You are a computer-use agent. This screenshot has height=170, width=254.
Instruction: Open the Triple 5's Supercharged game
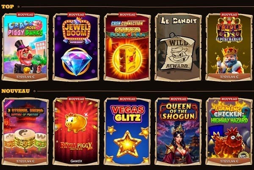coord(229,47)
